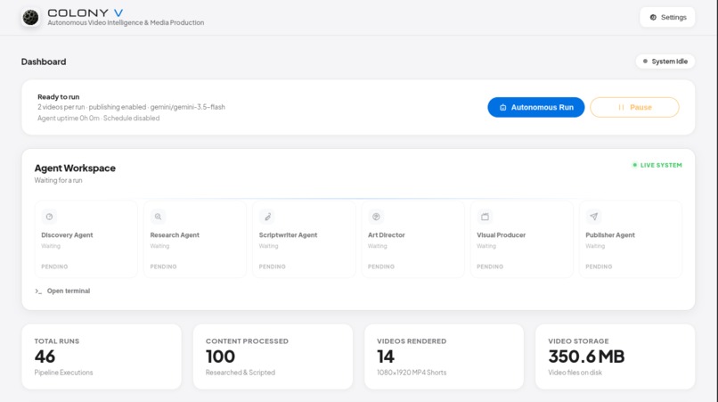This screenshot has height=402, width=718.
Task: Click the 2 videos per run line
Action: [132, 107]
